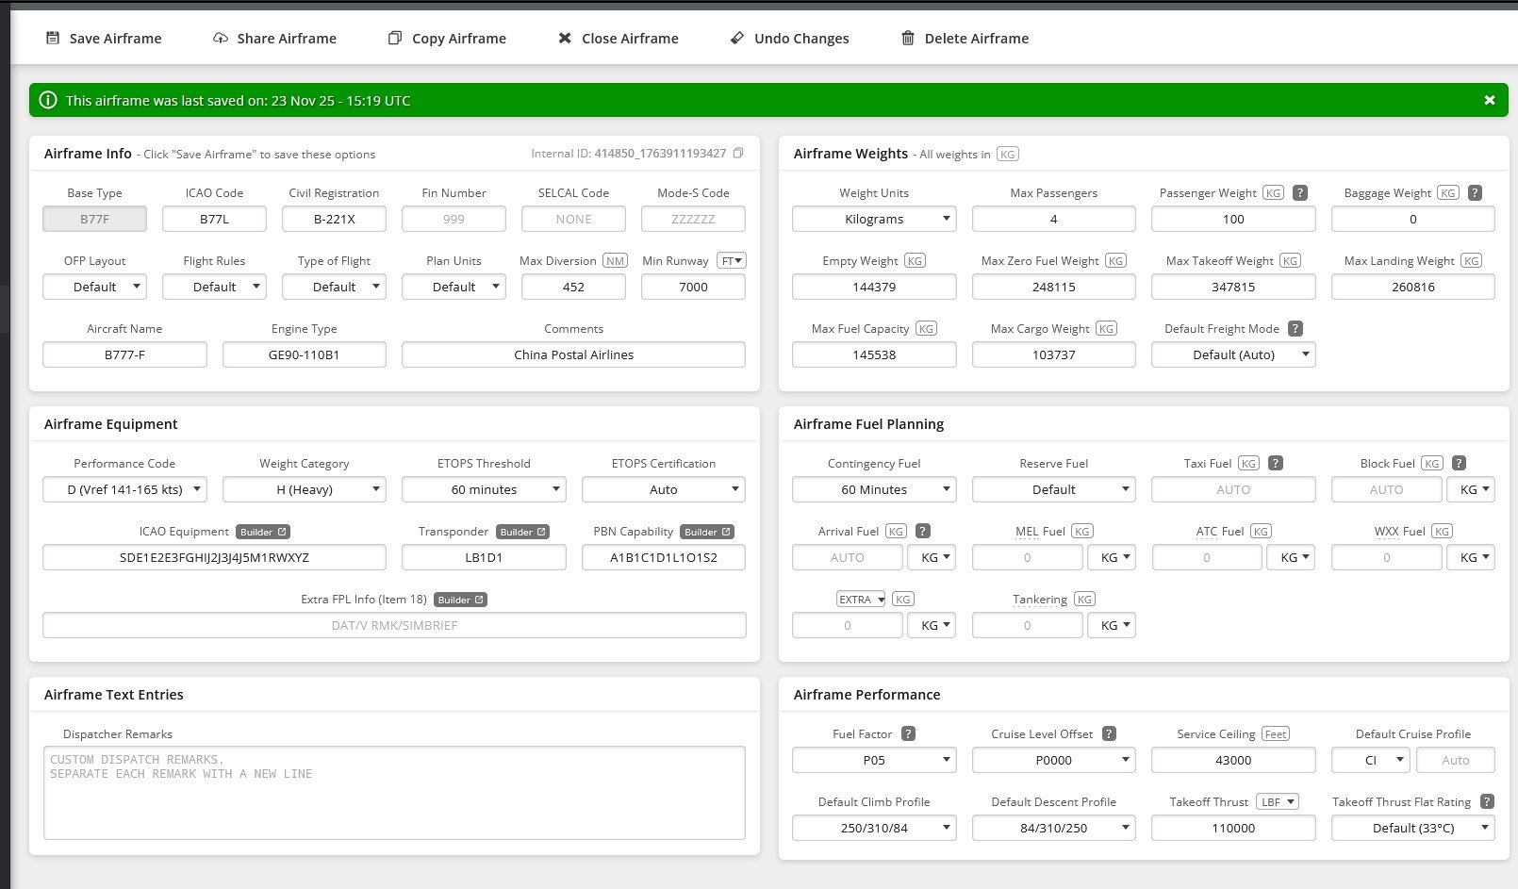Click the Save Airframe floppy disk icon
The height and width of the screenshot is (889, 1518).
(53, 39)
